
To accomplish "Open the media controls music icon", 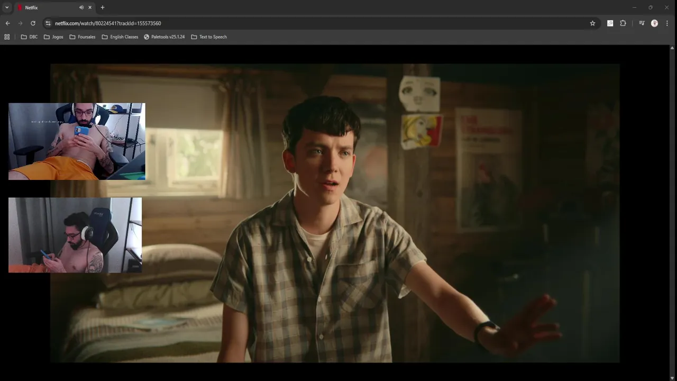I will tap(642, 23).
